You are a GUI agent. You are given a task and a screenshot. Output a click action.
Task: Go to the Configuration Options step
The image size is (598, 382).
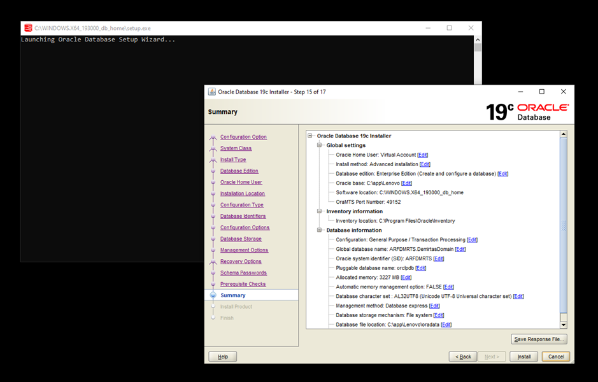click(x=245, y=227)
